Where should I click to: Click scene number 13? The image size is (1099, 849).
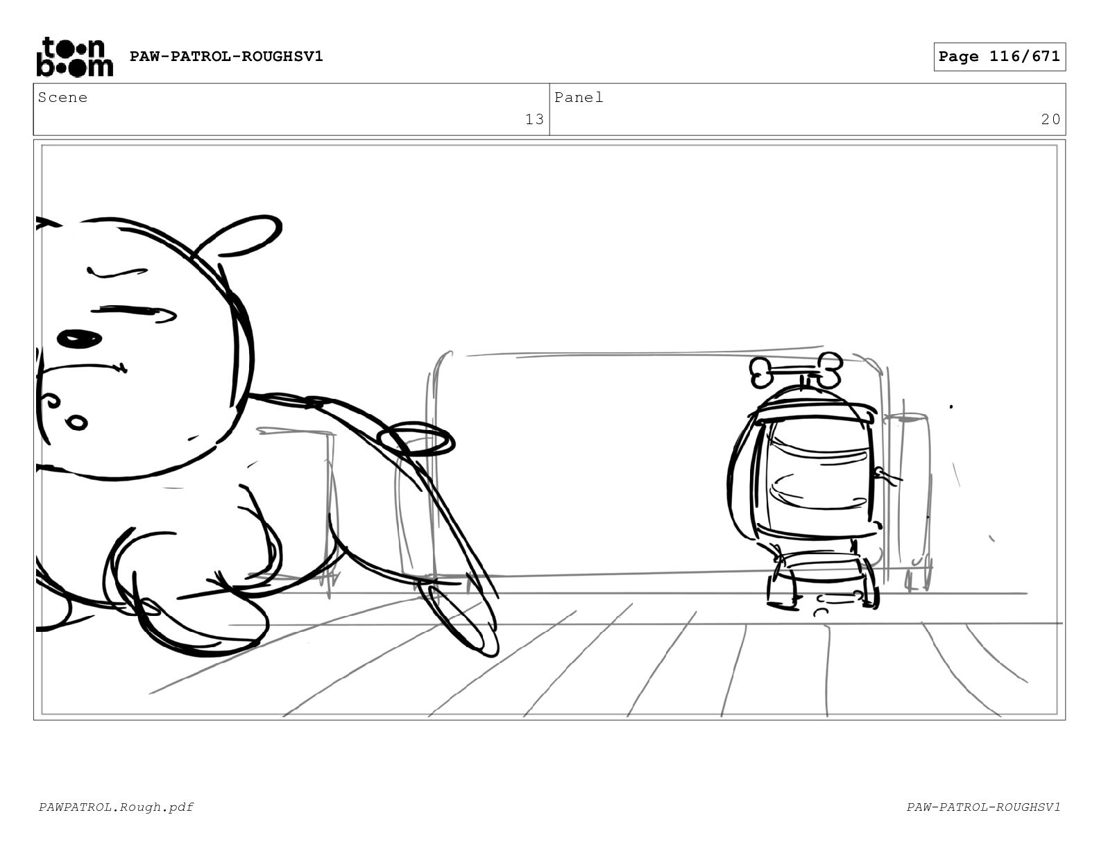pyautogui.click(x=534, y=119)
